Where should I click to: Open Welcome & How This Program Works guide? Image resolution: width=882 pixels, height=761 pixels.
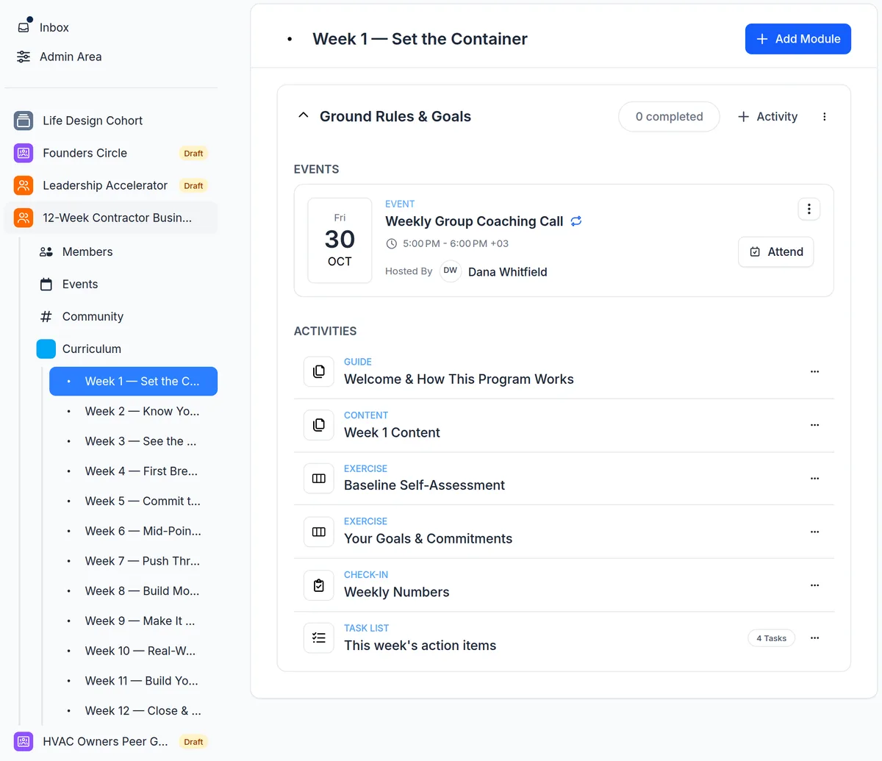pos(459,379)
